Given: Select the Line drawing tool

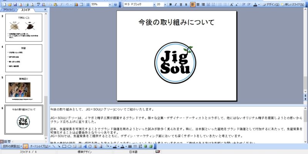Looking at the screenshot, I should pos(54,146).
